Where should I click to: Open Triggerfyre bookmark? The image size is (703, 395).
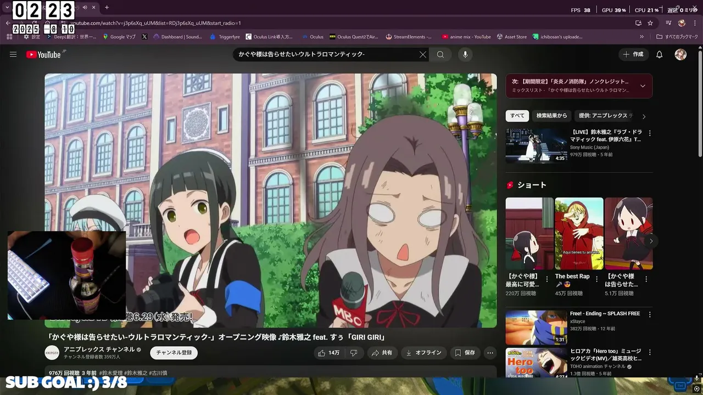coord(225,37)
